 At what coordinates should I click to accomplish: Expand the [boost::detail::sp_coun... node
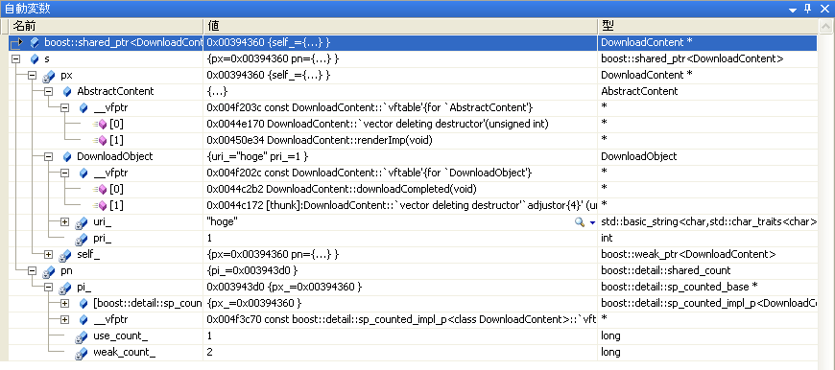(x=65, y=304)
